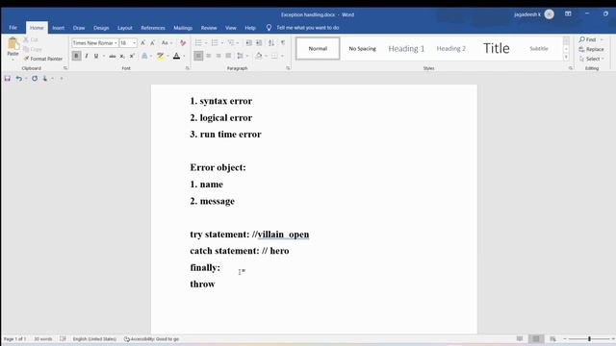The width and height of the screenshot is (616, 346).
Task: Sort the selected paragraphs
Action: click(271, 42)
